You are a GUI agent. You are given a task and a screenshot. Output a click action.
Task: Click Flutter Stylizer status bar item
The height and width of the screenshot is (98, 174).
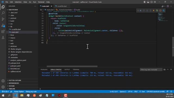tap(19, 92)
